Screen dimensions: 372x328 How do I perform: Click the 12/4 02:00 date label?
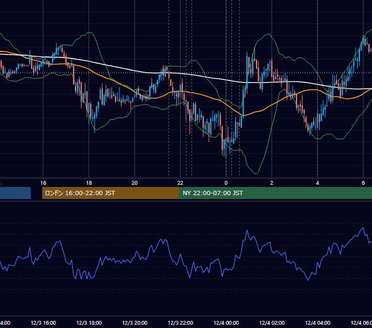272,323
